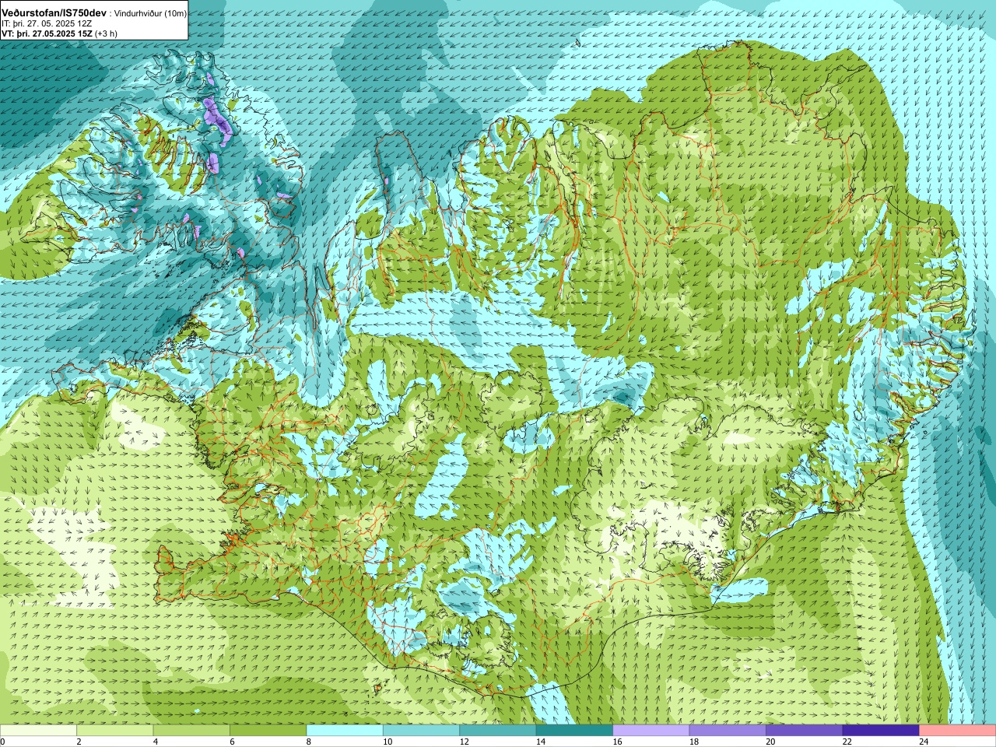Click the legend value 16
Viewport: 996px width, 747px height.
(x=618, y=742)
